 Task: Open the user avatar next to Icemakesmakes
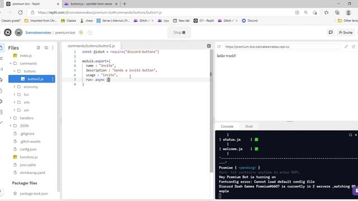click(x=18, y=32)
